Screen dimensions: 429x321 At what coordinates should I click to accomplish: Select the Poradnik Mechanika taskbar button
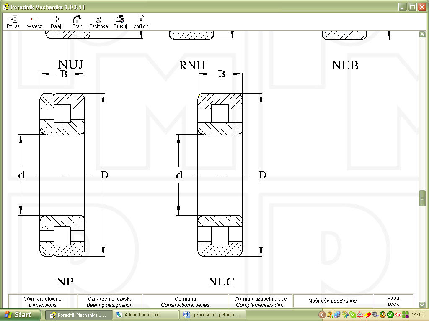click(78, 315)
